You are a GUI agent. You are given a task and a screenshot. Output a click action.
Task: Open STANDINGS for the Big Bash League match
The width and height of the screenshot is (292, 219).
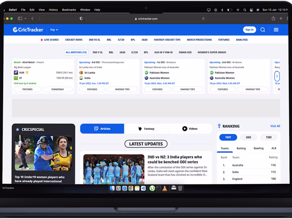(58, 89)
